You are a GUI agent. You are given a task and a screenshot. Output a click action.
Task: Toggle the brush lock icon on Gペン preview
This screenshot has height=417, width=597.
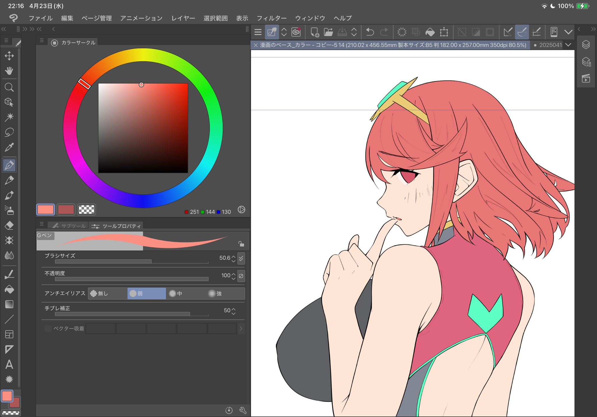(241, 244)
